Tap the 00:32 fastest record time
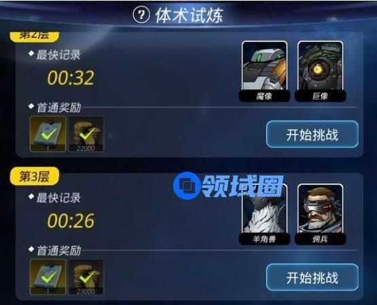Screen dimensions: 377x305 click(71, 78)
